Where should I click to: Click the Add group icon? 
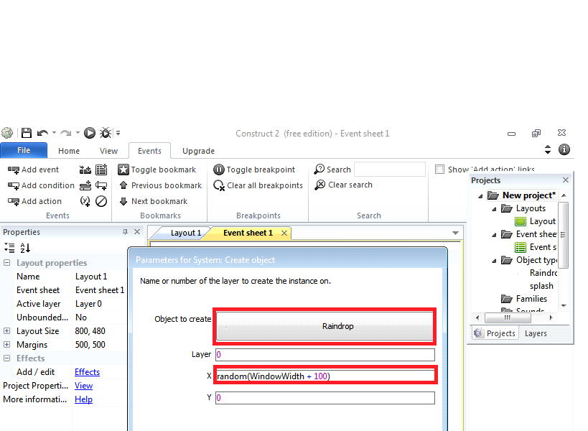pyautogui.click(x=85, y=170)
